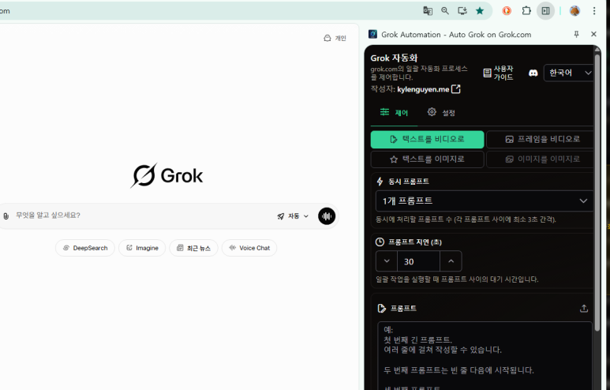Select the 프레임을 비디오로 mode
This screenshot has width=610, height=390.
coord(540,139)
